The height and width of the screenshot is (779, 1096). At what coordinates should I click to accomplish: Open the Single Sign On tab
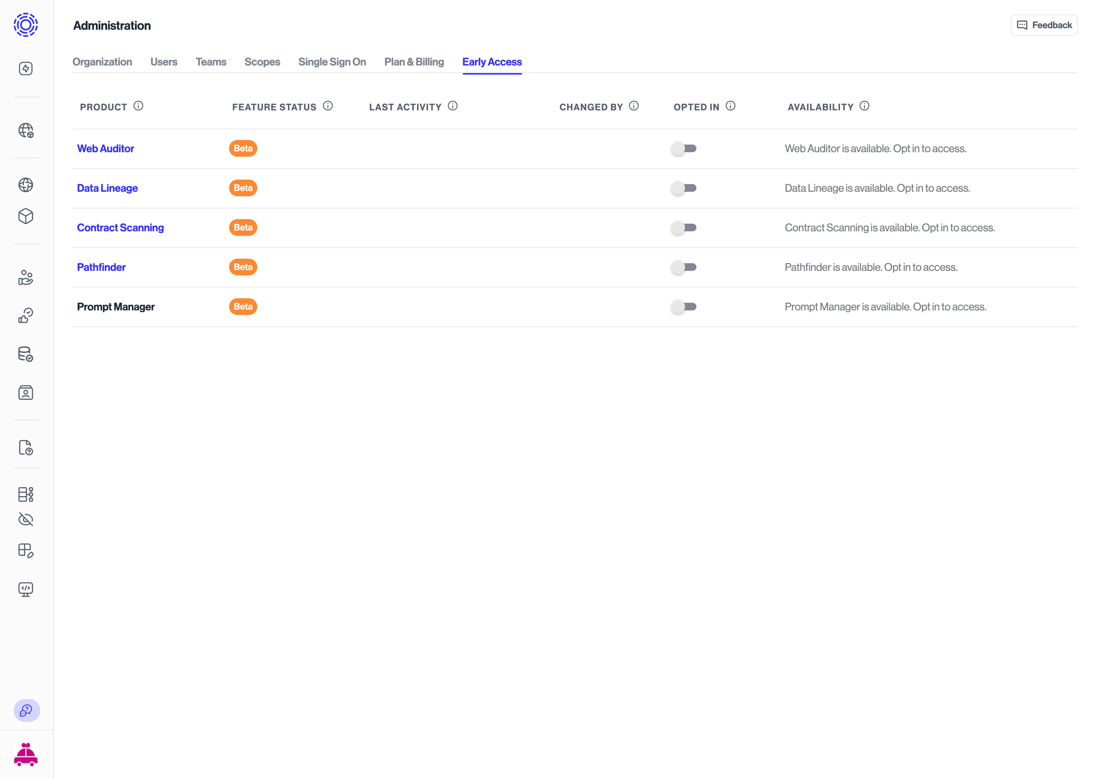click(x=332, y=62)
